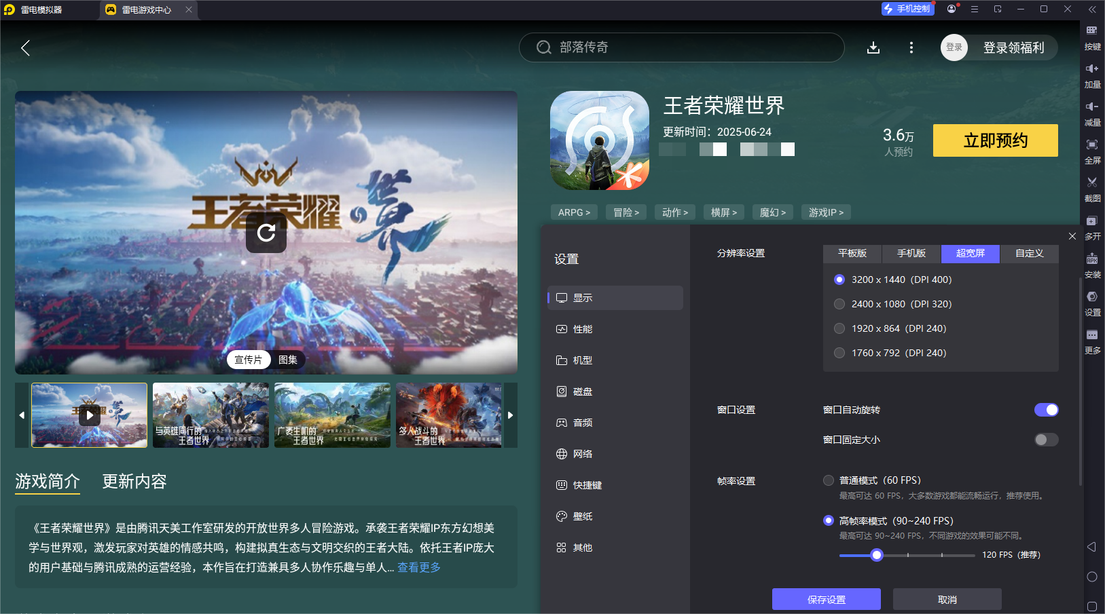Click 保存设置 button
This screenshot has height=614, width=1105.
coord(827,600)
